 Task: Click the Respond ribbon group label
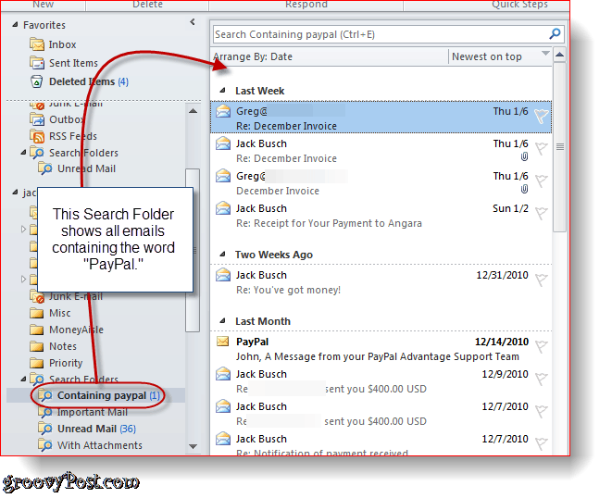pyautogui.click(x=306, y=5)
